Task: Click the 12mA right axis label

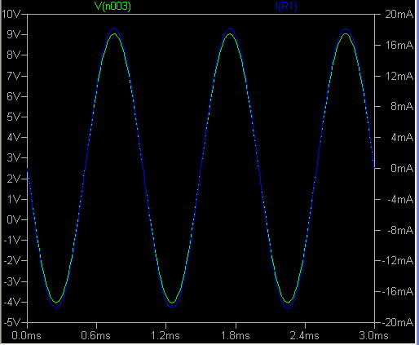Action: pyautogui.click(x=399, y=76)
